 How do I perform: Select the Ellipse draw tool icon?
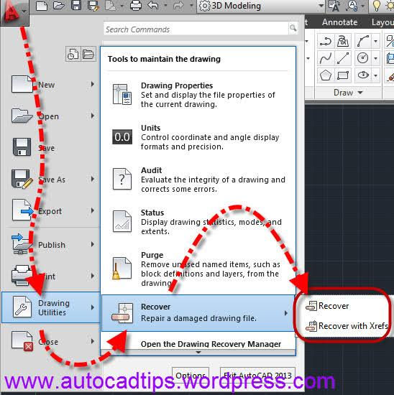pos(362,75)
